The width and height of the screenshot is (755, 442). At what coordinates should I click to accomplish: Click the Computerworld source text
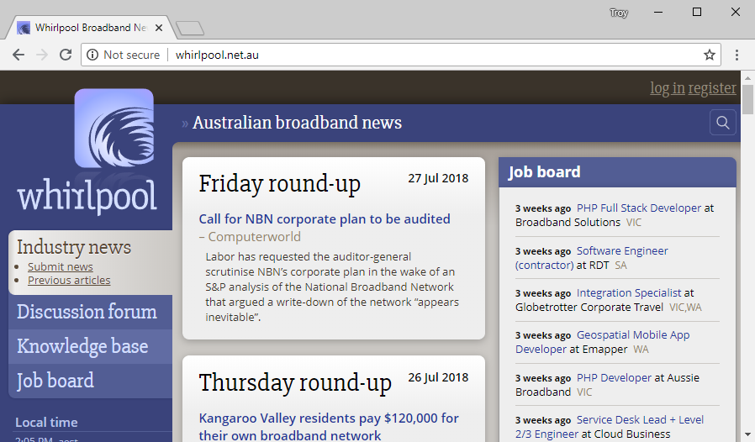pyautogui.click(x=254, y=237)
